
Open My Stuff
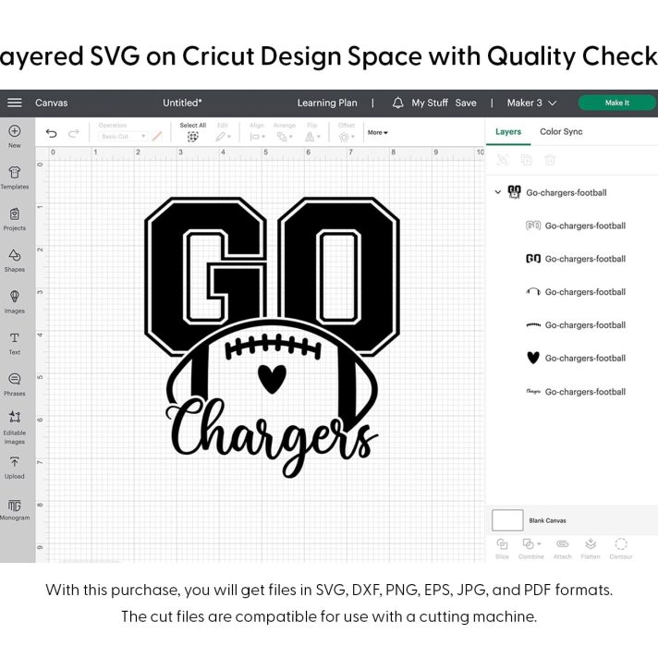pos(430,103)
